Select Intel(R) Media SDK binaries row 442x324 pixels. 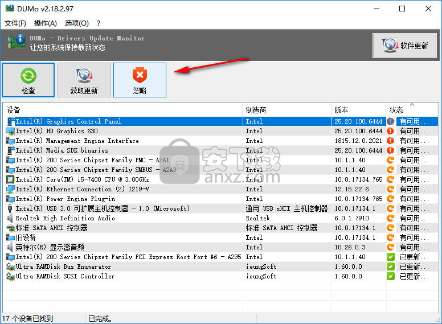[x=221, y=150]
